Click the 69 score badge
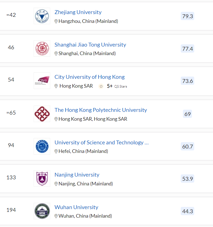The height and width of the screenshot is (227, 213). click(x=187, y=114)
